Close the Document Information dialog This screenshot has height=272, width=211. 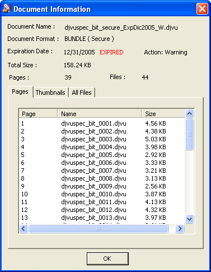[202, 9]
